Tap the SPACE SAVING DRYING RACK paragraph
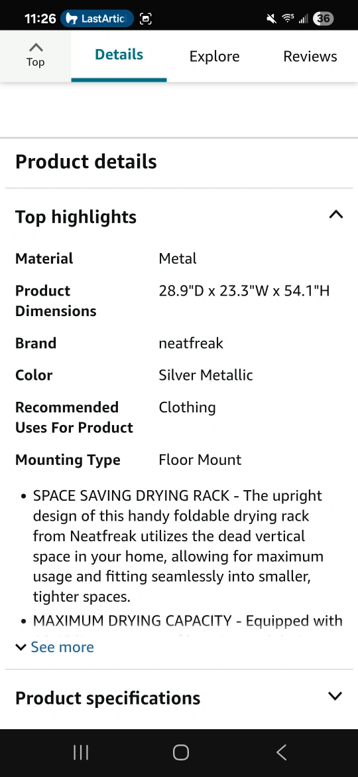Screen dimensions: 358x777 coord(178,546)
